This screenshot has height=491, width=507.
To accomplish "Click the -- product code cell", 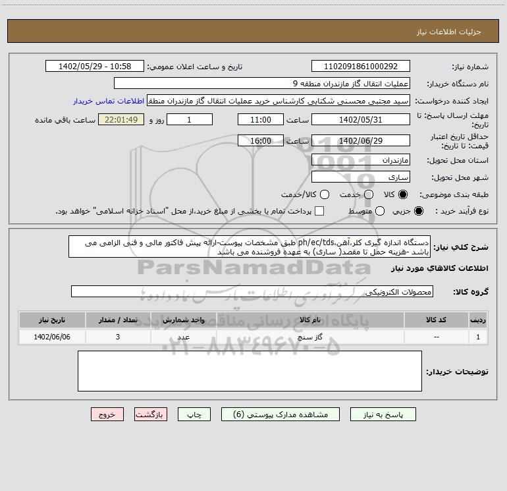I will (437, 337).
